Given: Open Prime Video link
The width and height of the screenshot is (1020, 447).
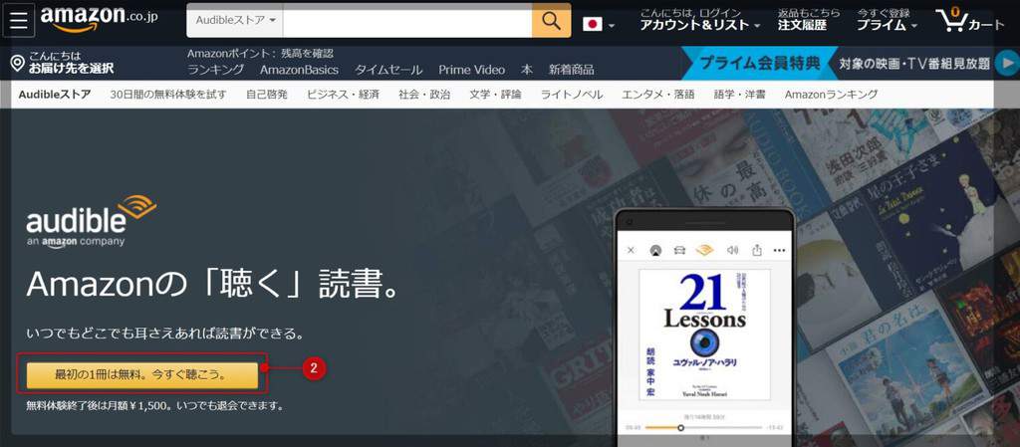Looking at the screenshot, I should [x=471, y=70].
